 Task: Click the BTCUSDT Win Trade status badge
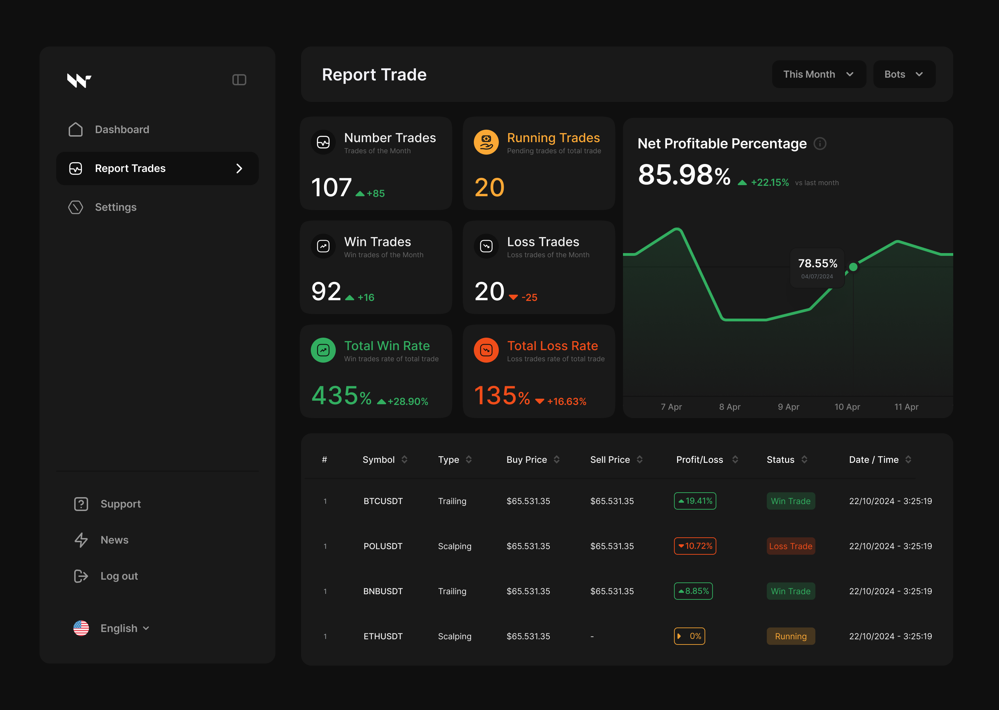click(x=791, y=501)
